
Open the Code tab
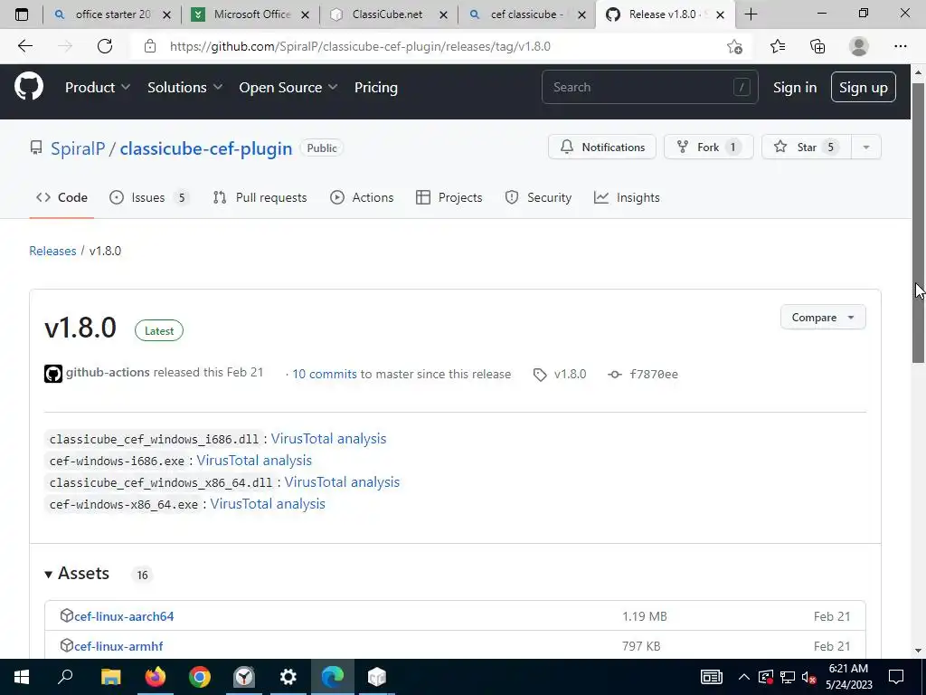coord(62,197)
